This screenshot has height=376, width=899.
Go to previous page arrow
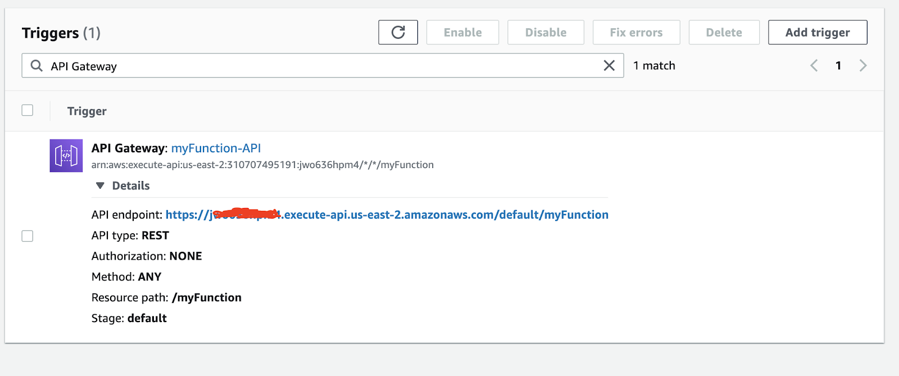[x=814, y=66]
